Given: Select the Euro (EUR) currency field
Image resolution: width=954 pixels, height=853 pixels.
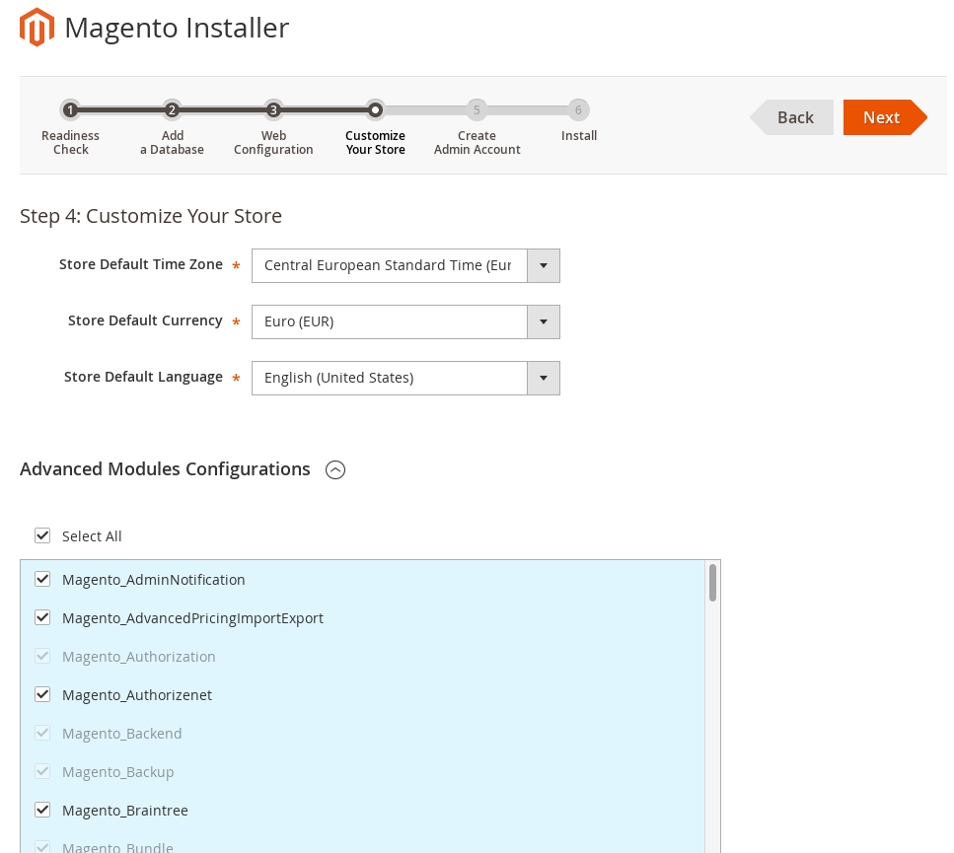Looking at the screenshot, I should (x=405, y=321).
